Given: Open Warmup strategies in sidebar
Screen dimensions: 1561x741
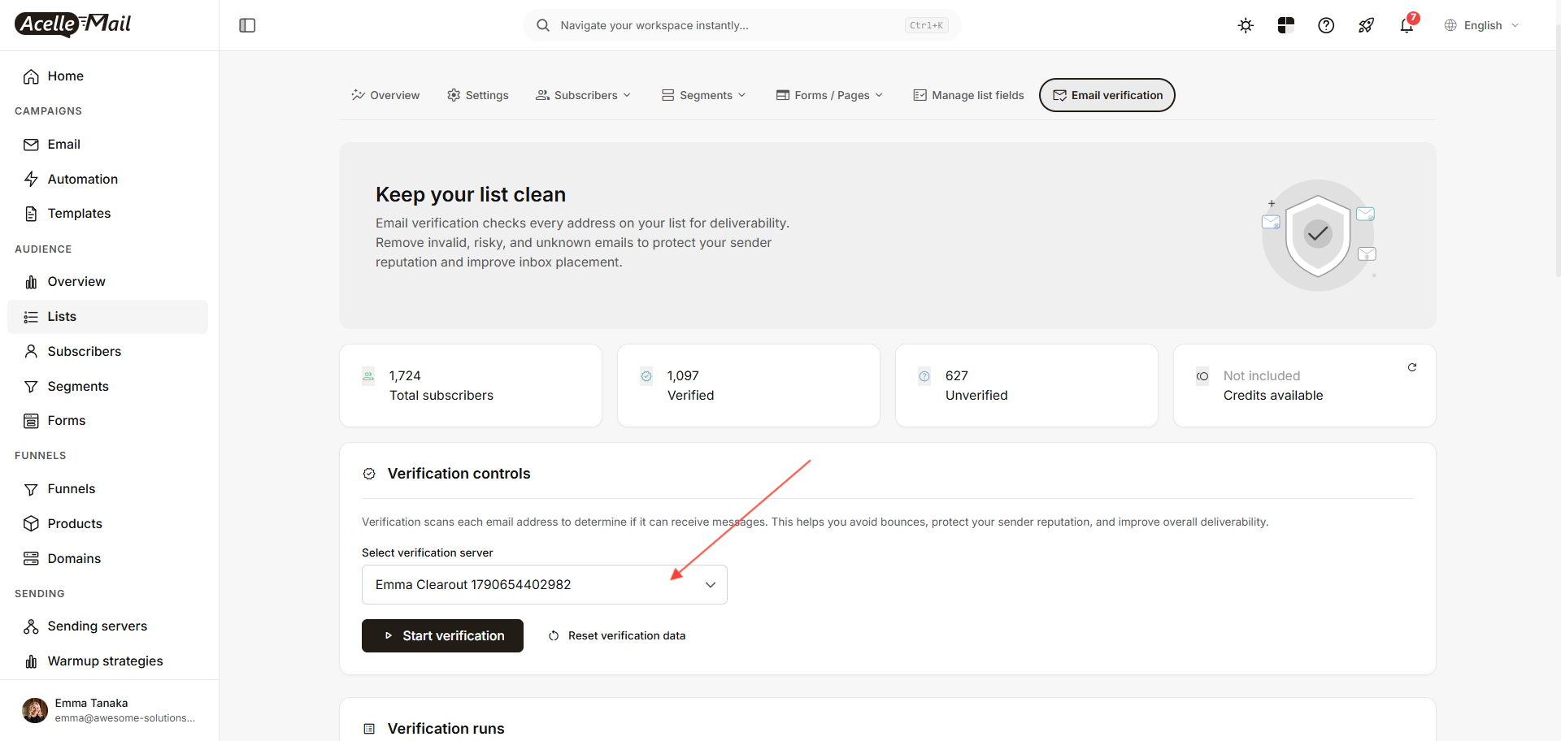Looking at the screenshot, I should [107, 661].
